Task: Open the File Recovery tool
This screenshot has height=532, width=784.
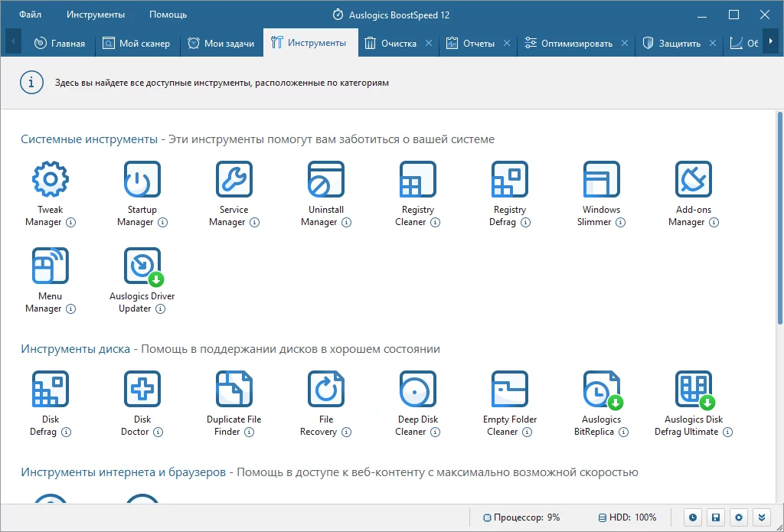Action: tap(326, 389)
